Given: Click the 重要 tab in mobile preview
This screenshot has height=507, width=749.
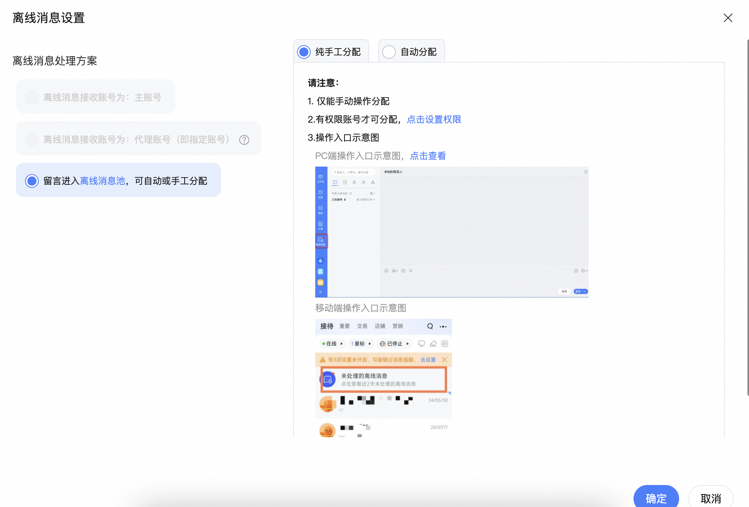Looking at the screenshot, I should (x=344, y=326).
